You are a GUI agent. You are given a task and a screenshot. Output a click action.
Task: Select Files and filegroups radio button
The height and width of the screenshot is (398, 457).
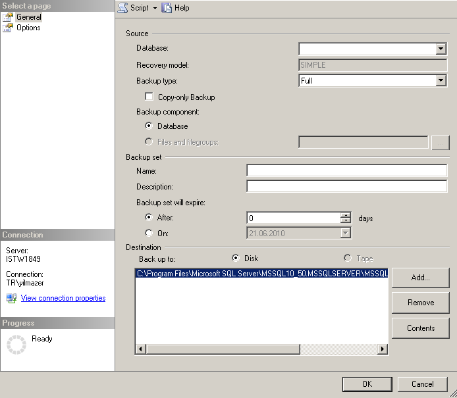(x=149, y=142)
